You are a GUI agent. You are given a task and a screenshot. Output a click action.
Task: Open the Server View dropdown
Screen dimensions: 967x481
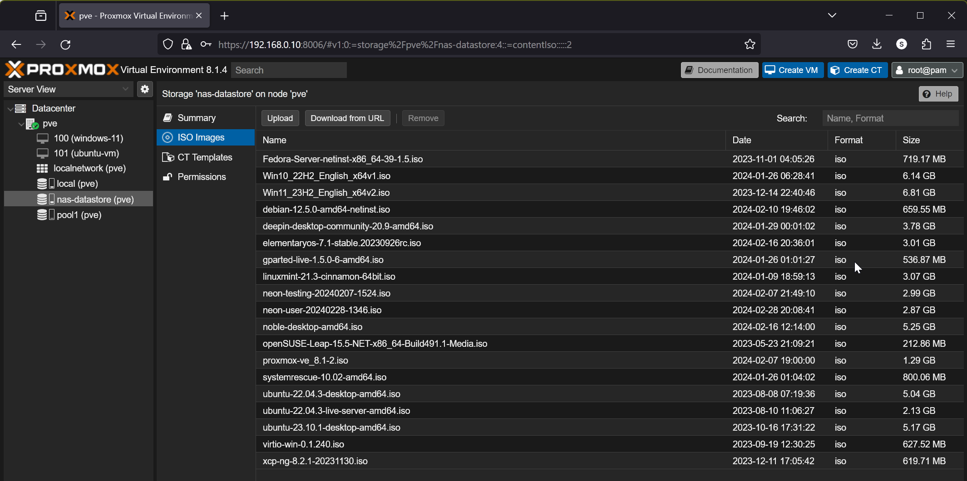69,89
